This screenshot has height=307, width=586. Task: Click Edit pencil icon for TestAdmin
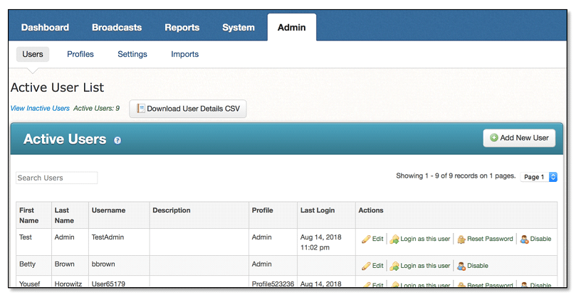(x=366, y=239)
